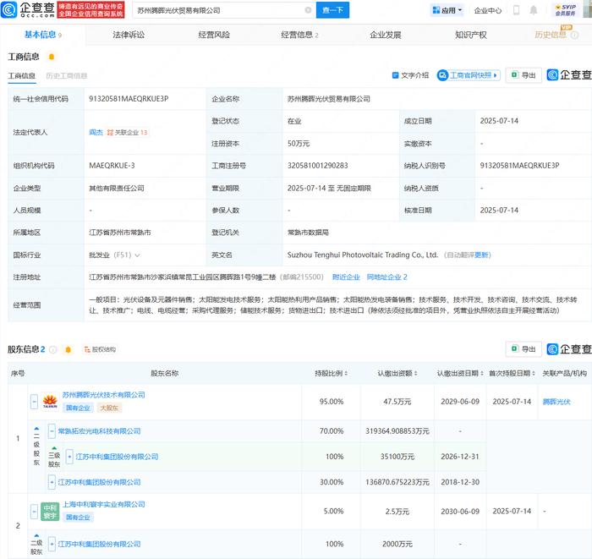Open 常熟拓宏光电科技有限公司 link
Image resolution: width=592 pixels, height=559 pixels.
pyautogui.click(x=99, y=431)
